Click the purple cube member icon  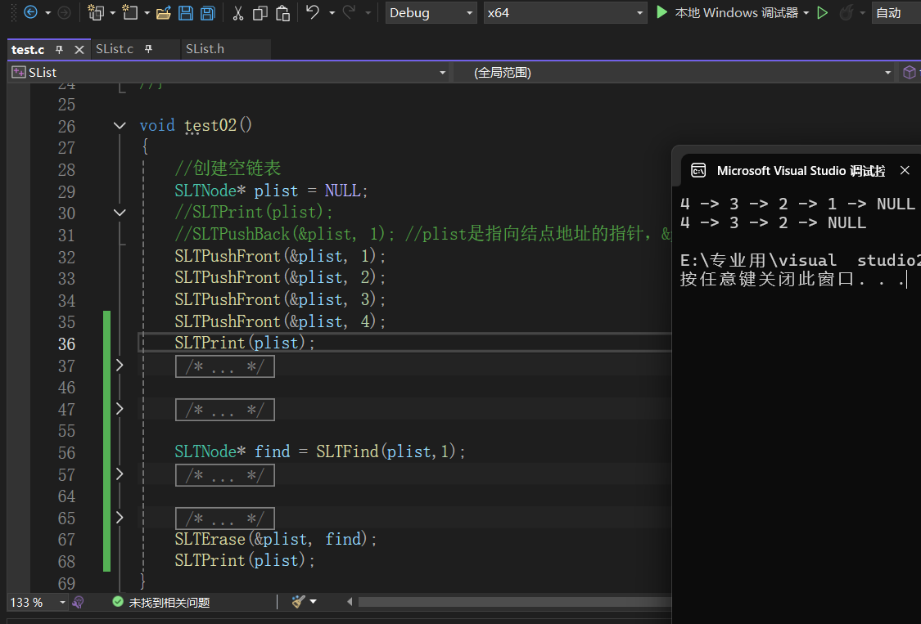910,72
